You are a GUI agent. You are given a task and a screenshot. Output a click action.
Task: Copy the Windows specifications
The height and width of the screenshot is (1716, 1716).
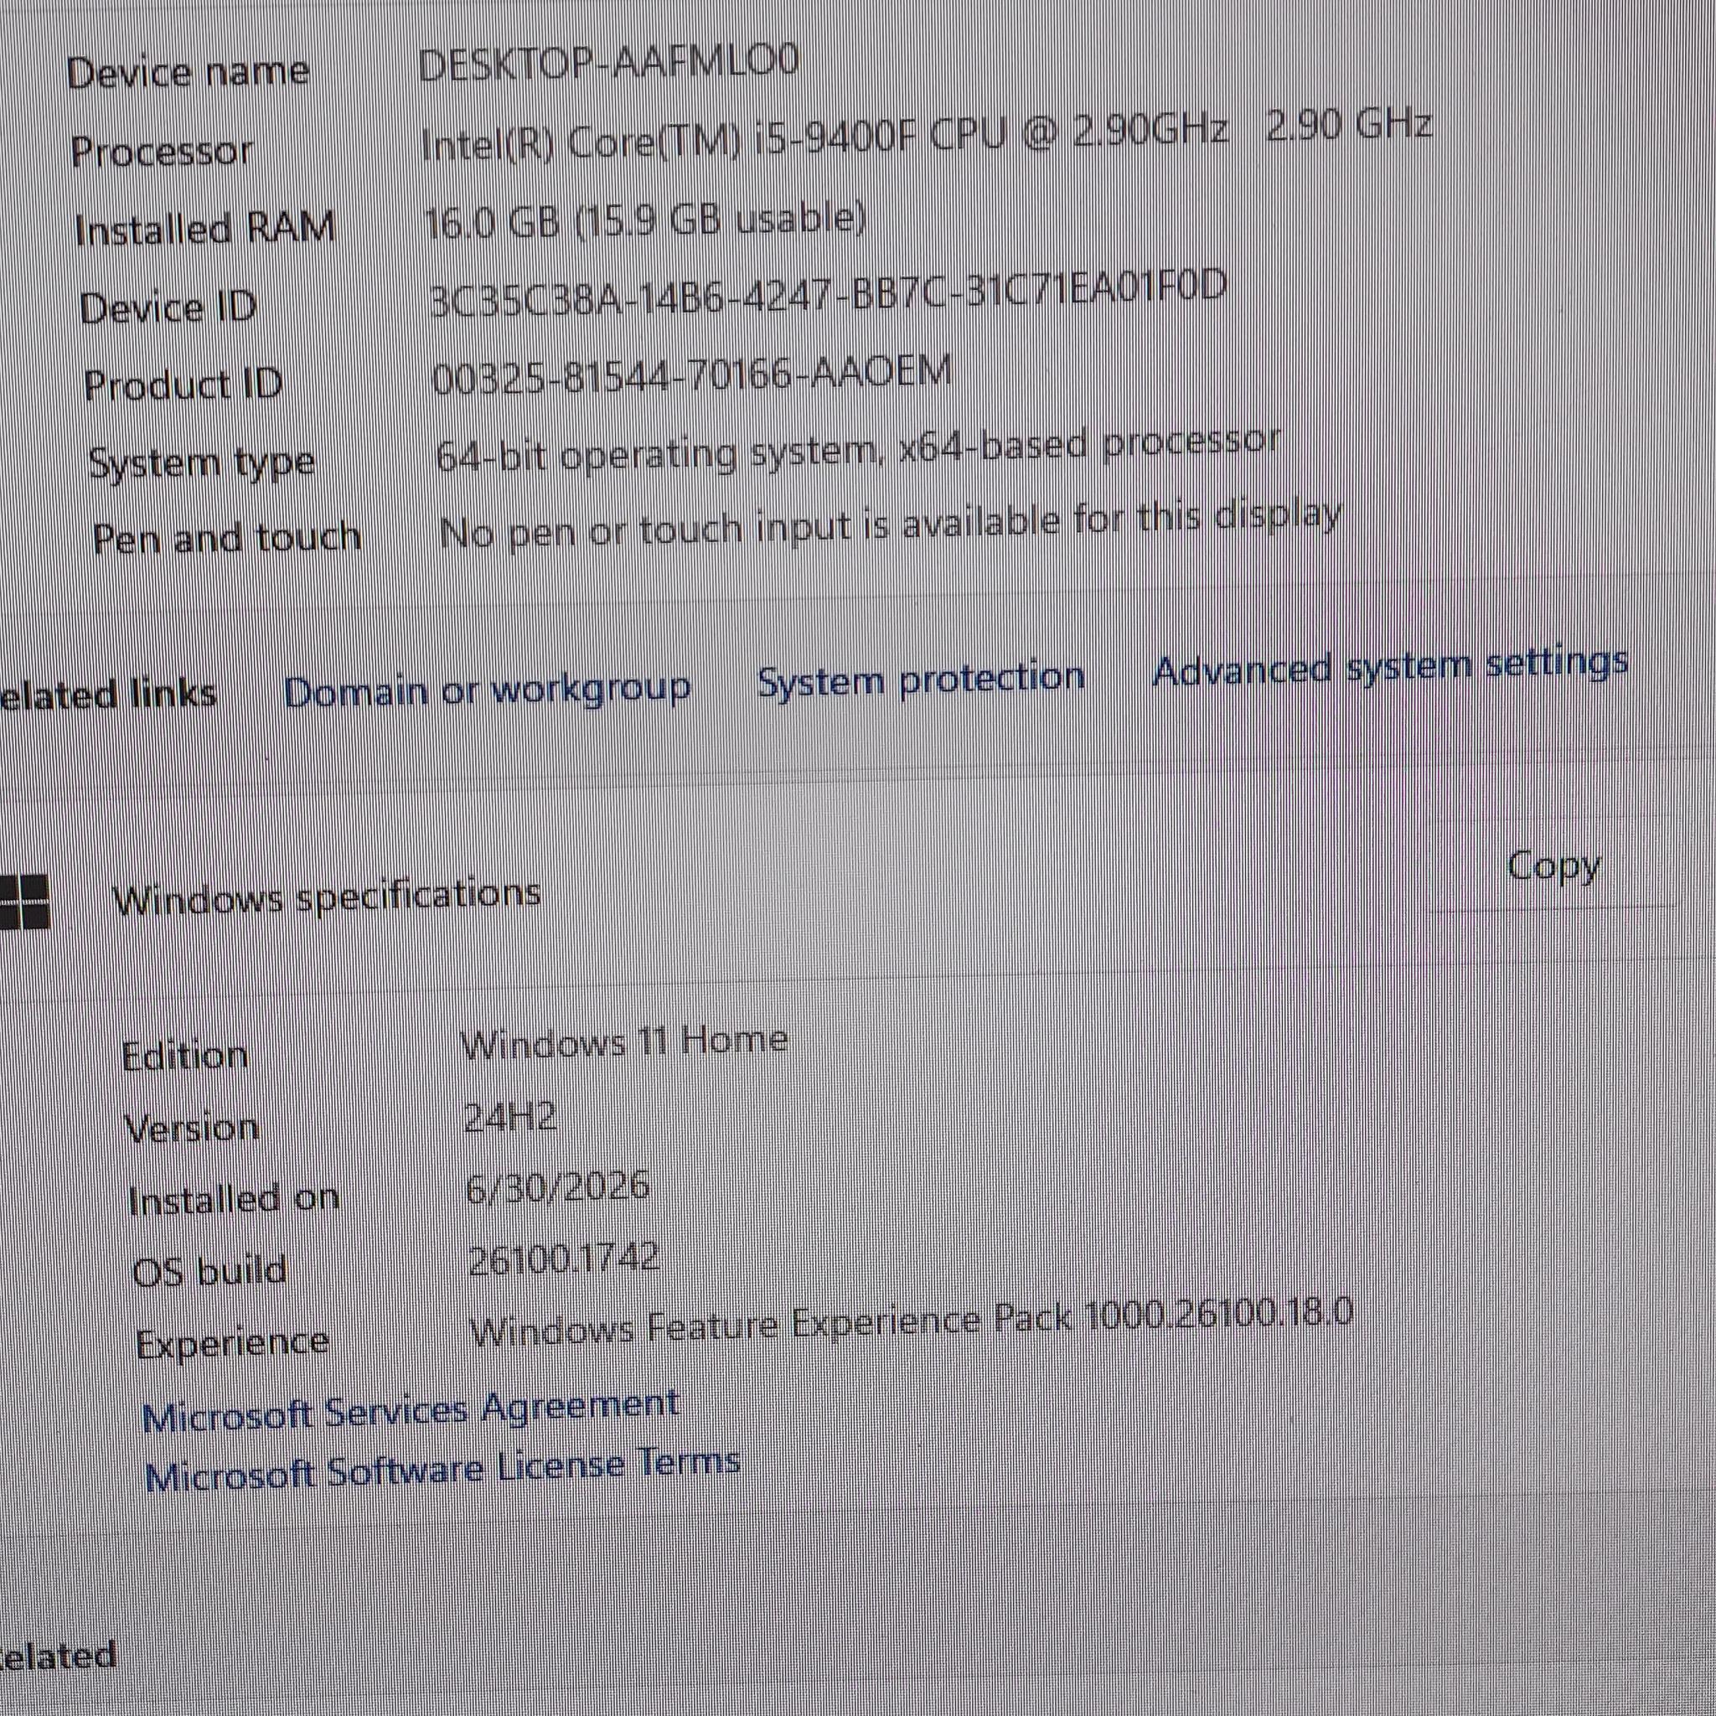pyautogui.click(x=1553, y=866)
